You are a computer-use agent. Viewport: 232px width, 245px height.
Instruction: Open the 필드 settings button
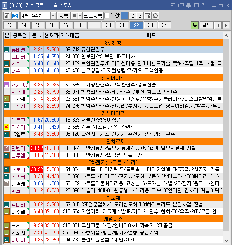[x=207, y=25]
